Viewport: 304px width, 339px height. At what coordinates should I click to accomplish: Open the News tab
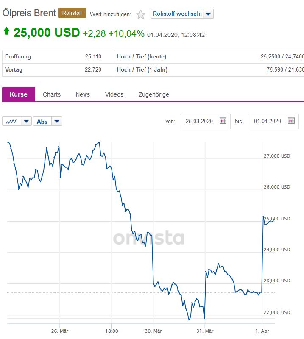click(x=83, y=94)
